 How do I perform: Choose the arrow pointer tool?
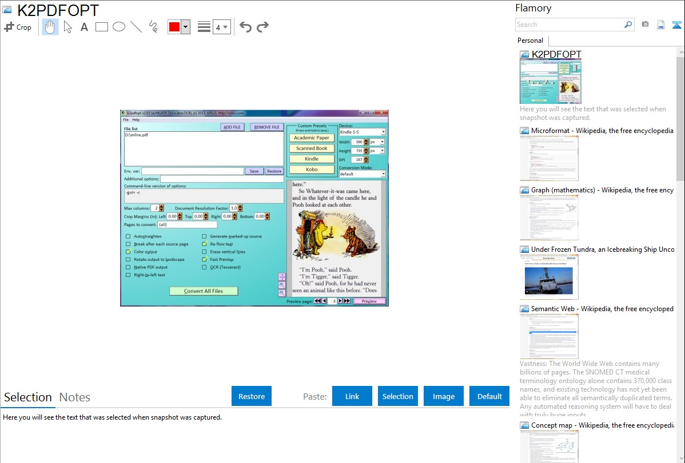click(x=67, y=27)
